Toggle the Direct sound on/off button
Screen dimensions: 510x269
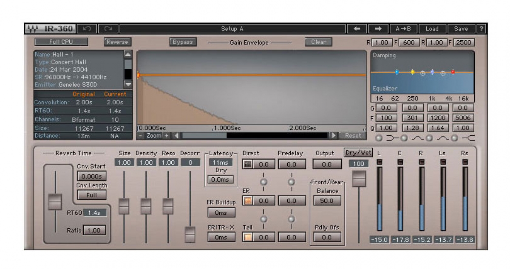(x=248, y=164)
